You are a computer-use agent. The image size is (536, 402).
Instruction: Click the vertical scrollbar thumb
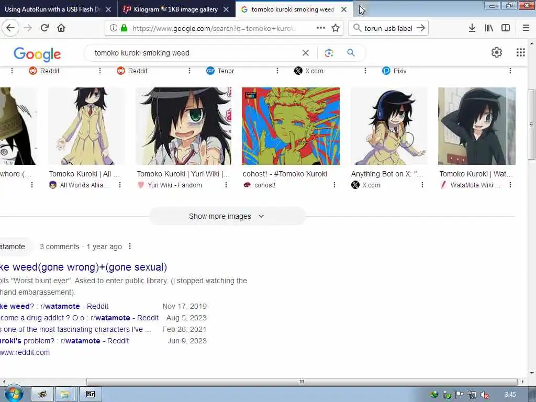click(532, 125)
